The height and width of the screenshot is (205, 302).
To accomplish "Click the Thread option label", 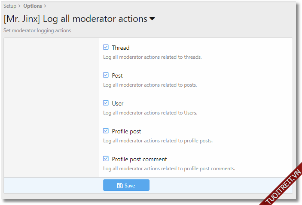I will tap(121, 48).
